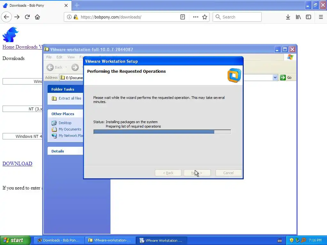Image resolution: width=327 pixels, height=245 pixels.
Task: Switch to VMware Workstation Setup taskbar item
Action: (x=162, y=241)
